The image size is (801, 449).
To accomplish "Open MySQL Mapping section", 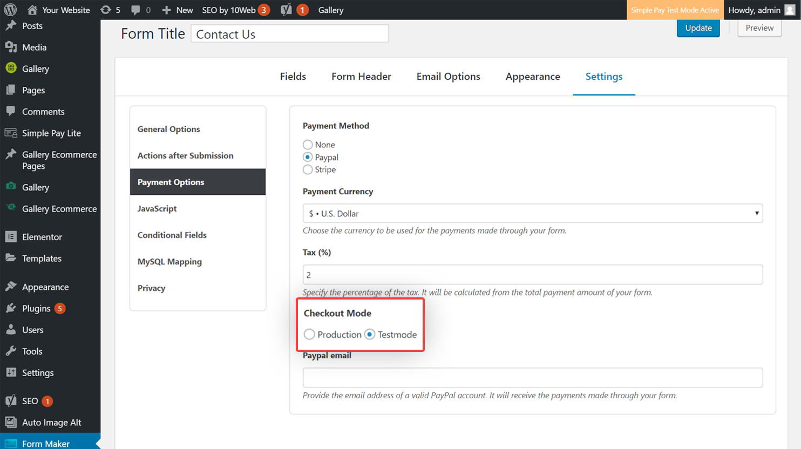I will tap(198, 261).
